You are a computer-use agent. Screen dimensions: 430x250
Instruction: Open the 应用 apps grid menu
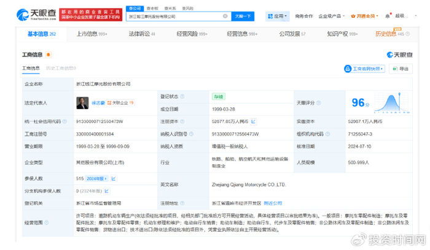click(x=279, y=17)
